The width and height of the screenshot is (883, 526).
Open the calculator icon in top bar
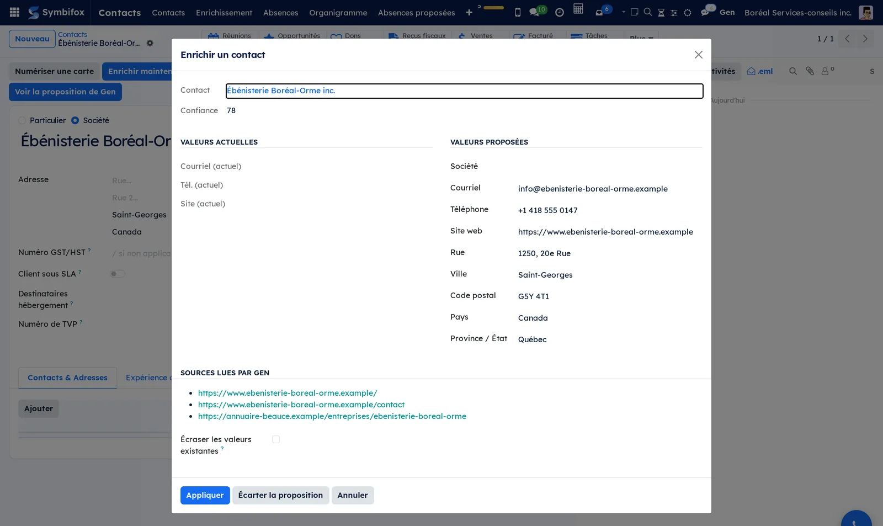[x=578, y=9]
